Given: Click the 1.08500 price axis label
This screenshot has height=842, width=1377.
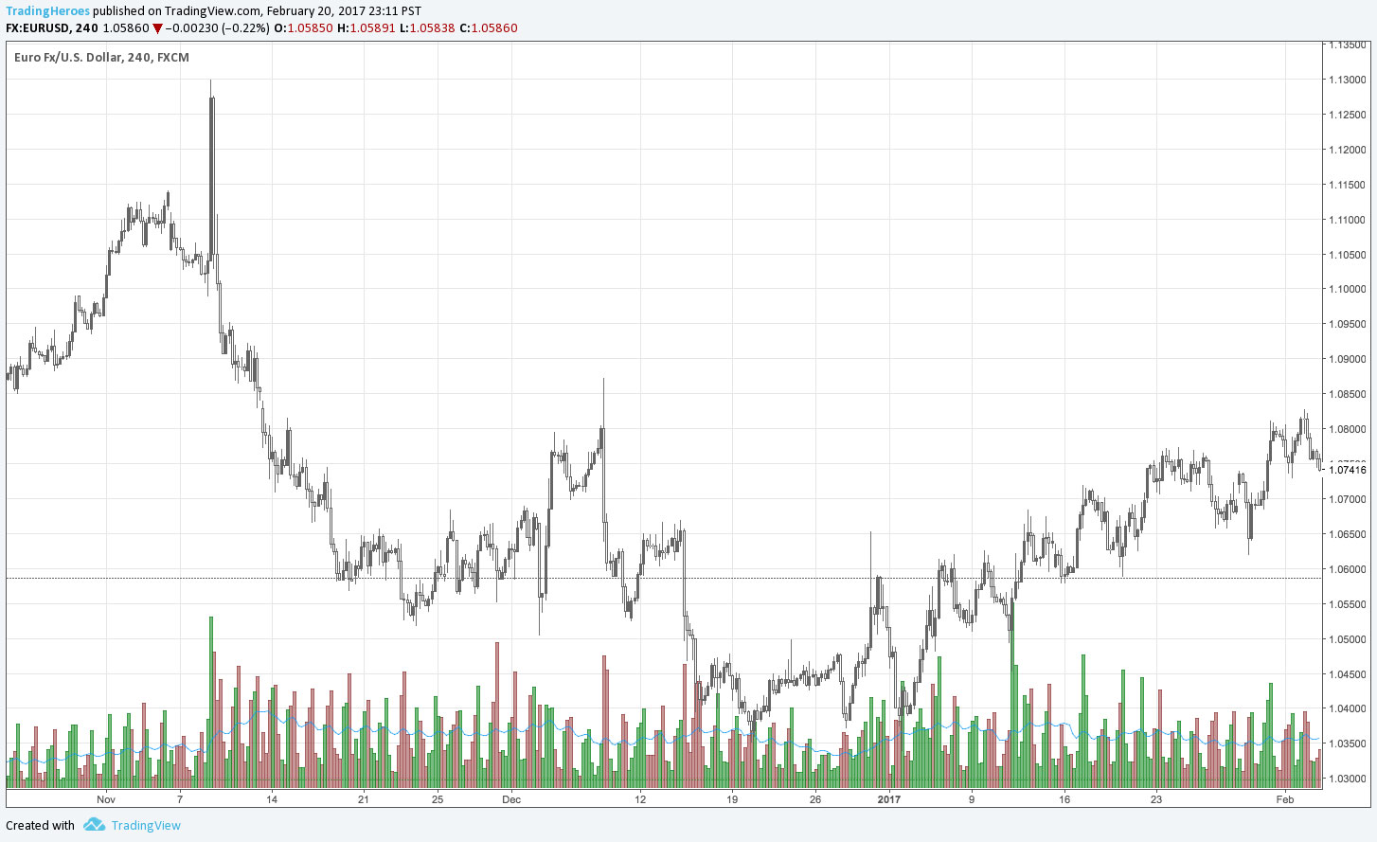Looking at the screenshot, I should click(x=1348, y=394).
